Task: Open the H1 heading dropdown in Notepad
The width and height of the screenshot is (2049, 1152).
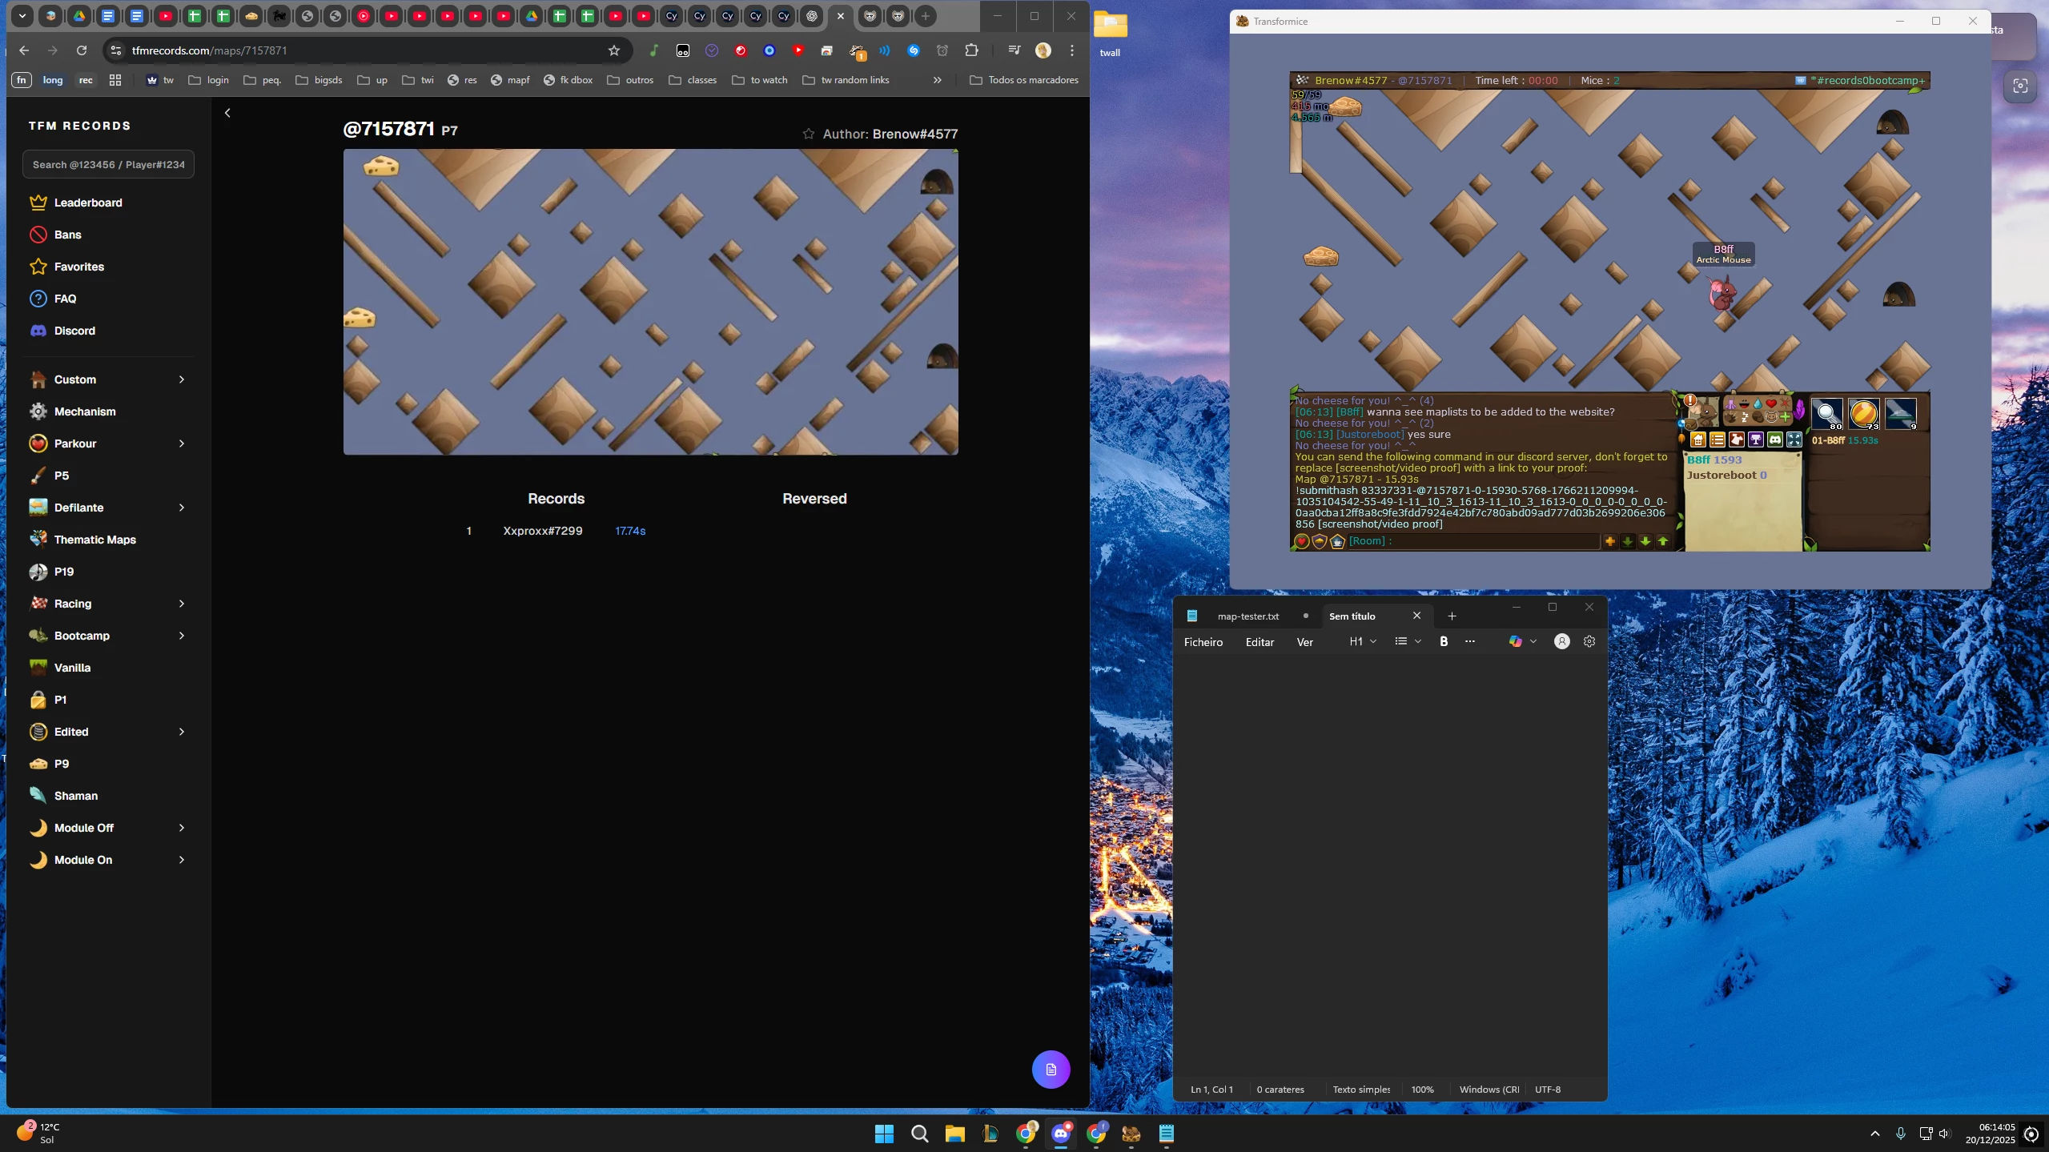Action: tap(1363, 641)
